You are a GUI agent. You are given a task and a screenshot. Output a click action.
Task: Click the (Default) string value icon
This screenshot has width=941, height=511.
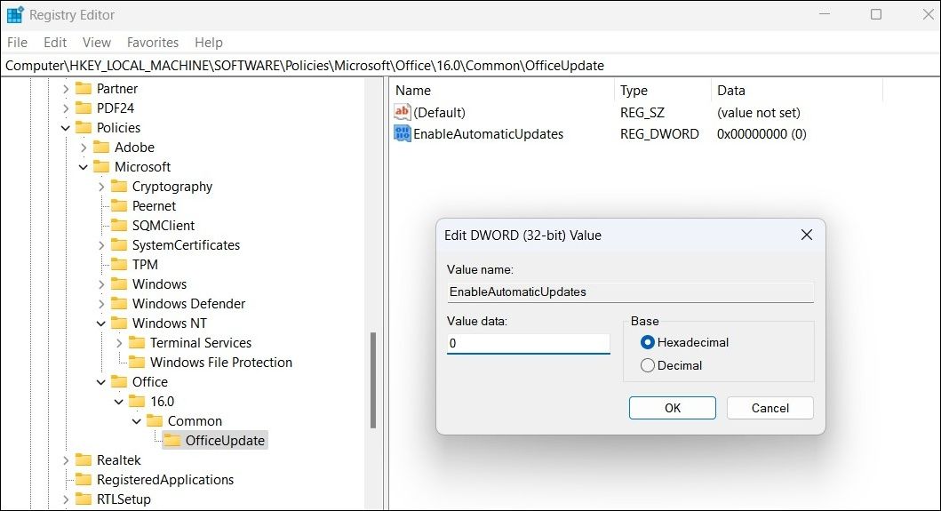403,112
